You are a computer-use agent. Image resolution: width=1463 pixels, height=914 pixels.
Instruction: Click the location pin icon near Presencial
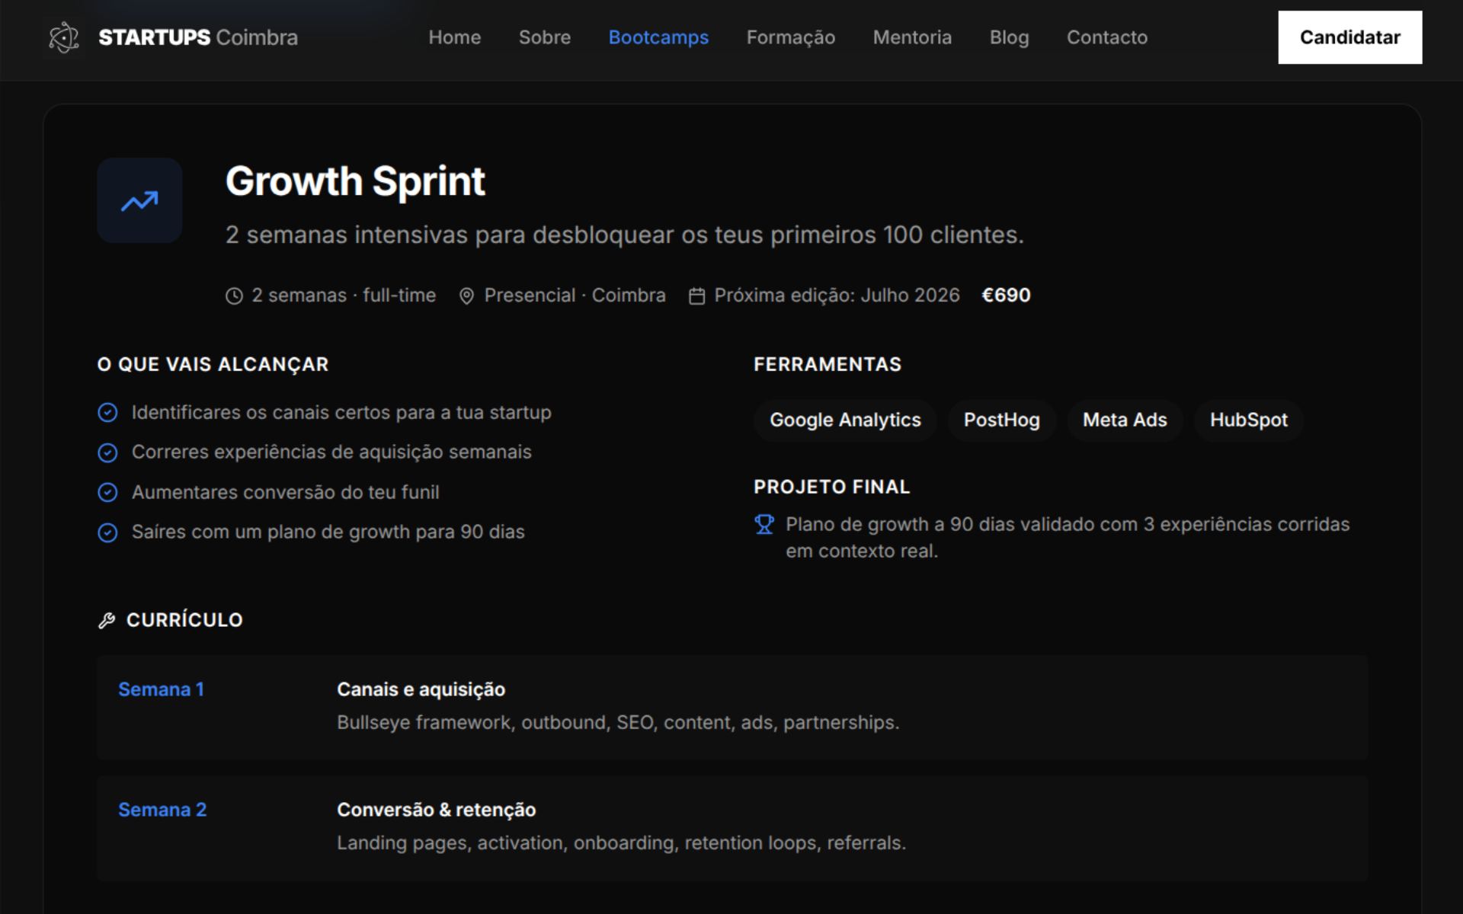click(466, 296)
